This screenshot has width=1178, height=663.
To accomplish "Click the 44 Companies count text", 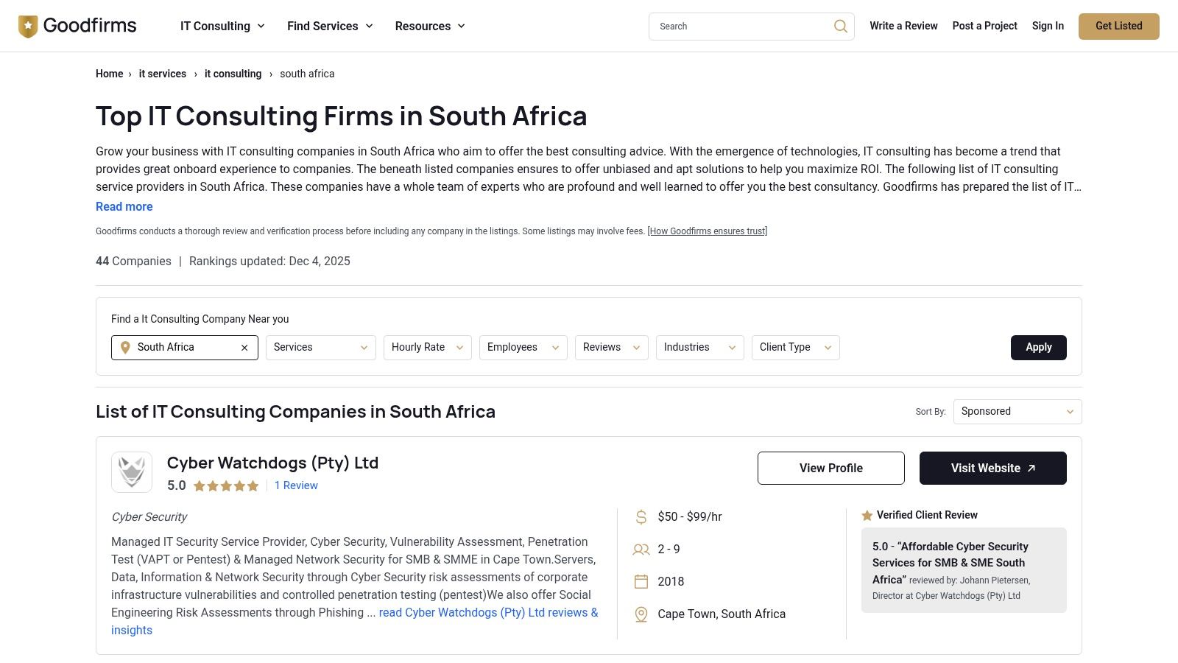I will click(x=133, y=262).
